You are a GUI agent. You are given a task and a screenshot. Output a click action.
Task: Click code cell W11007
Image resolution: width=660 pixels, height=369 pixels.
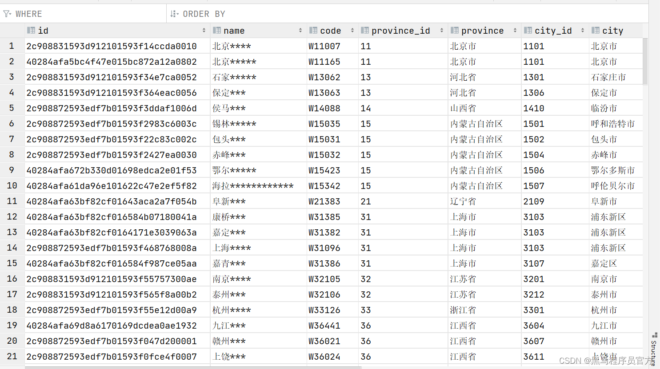(x=332, y=46)
